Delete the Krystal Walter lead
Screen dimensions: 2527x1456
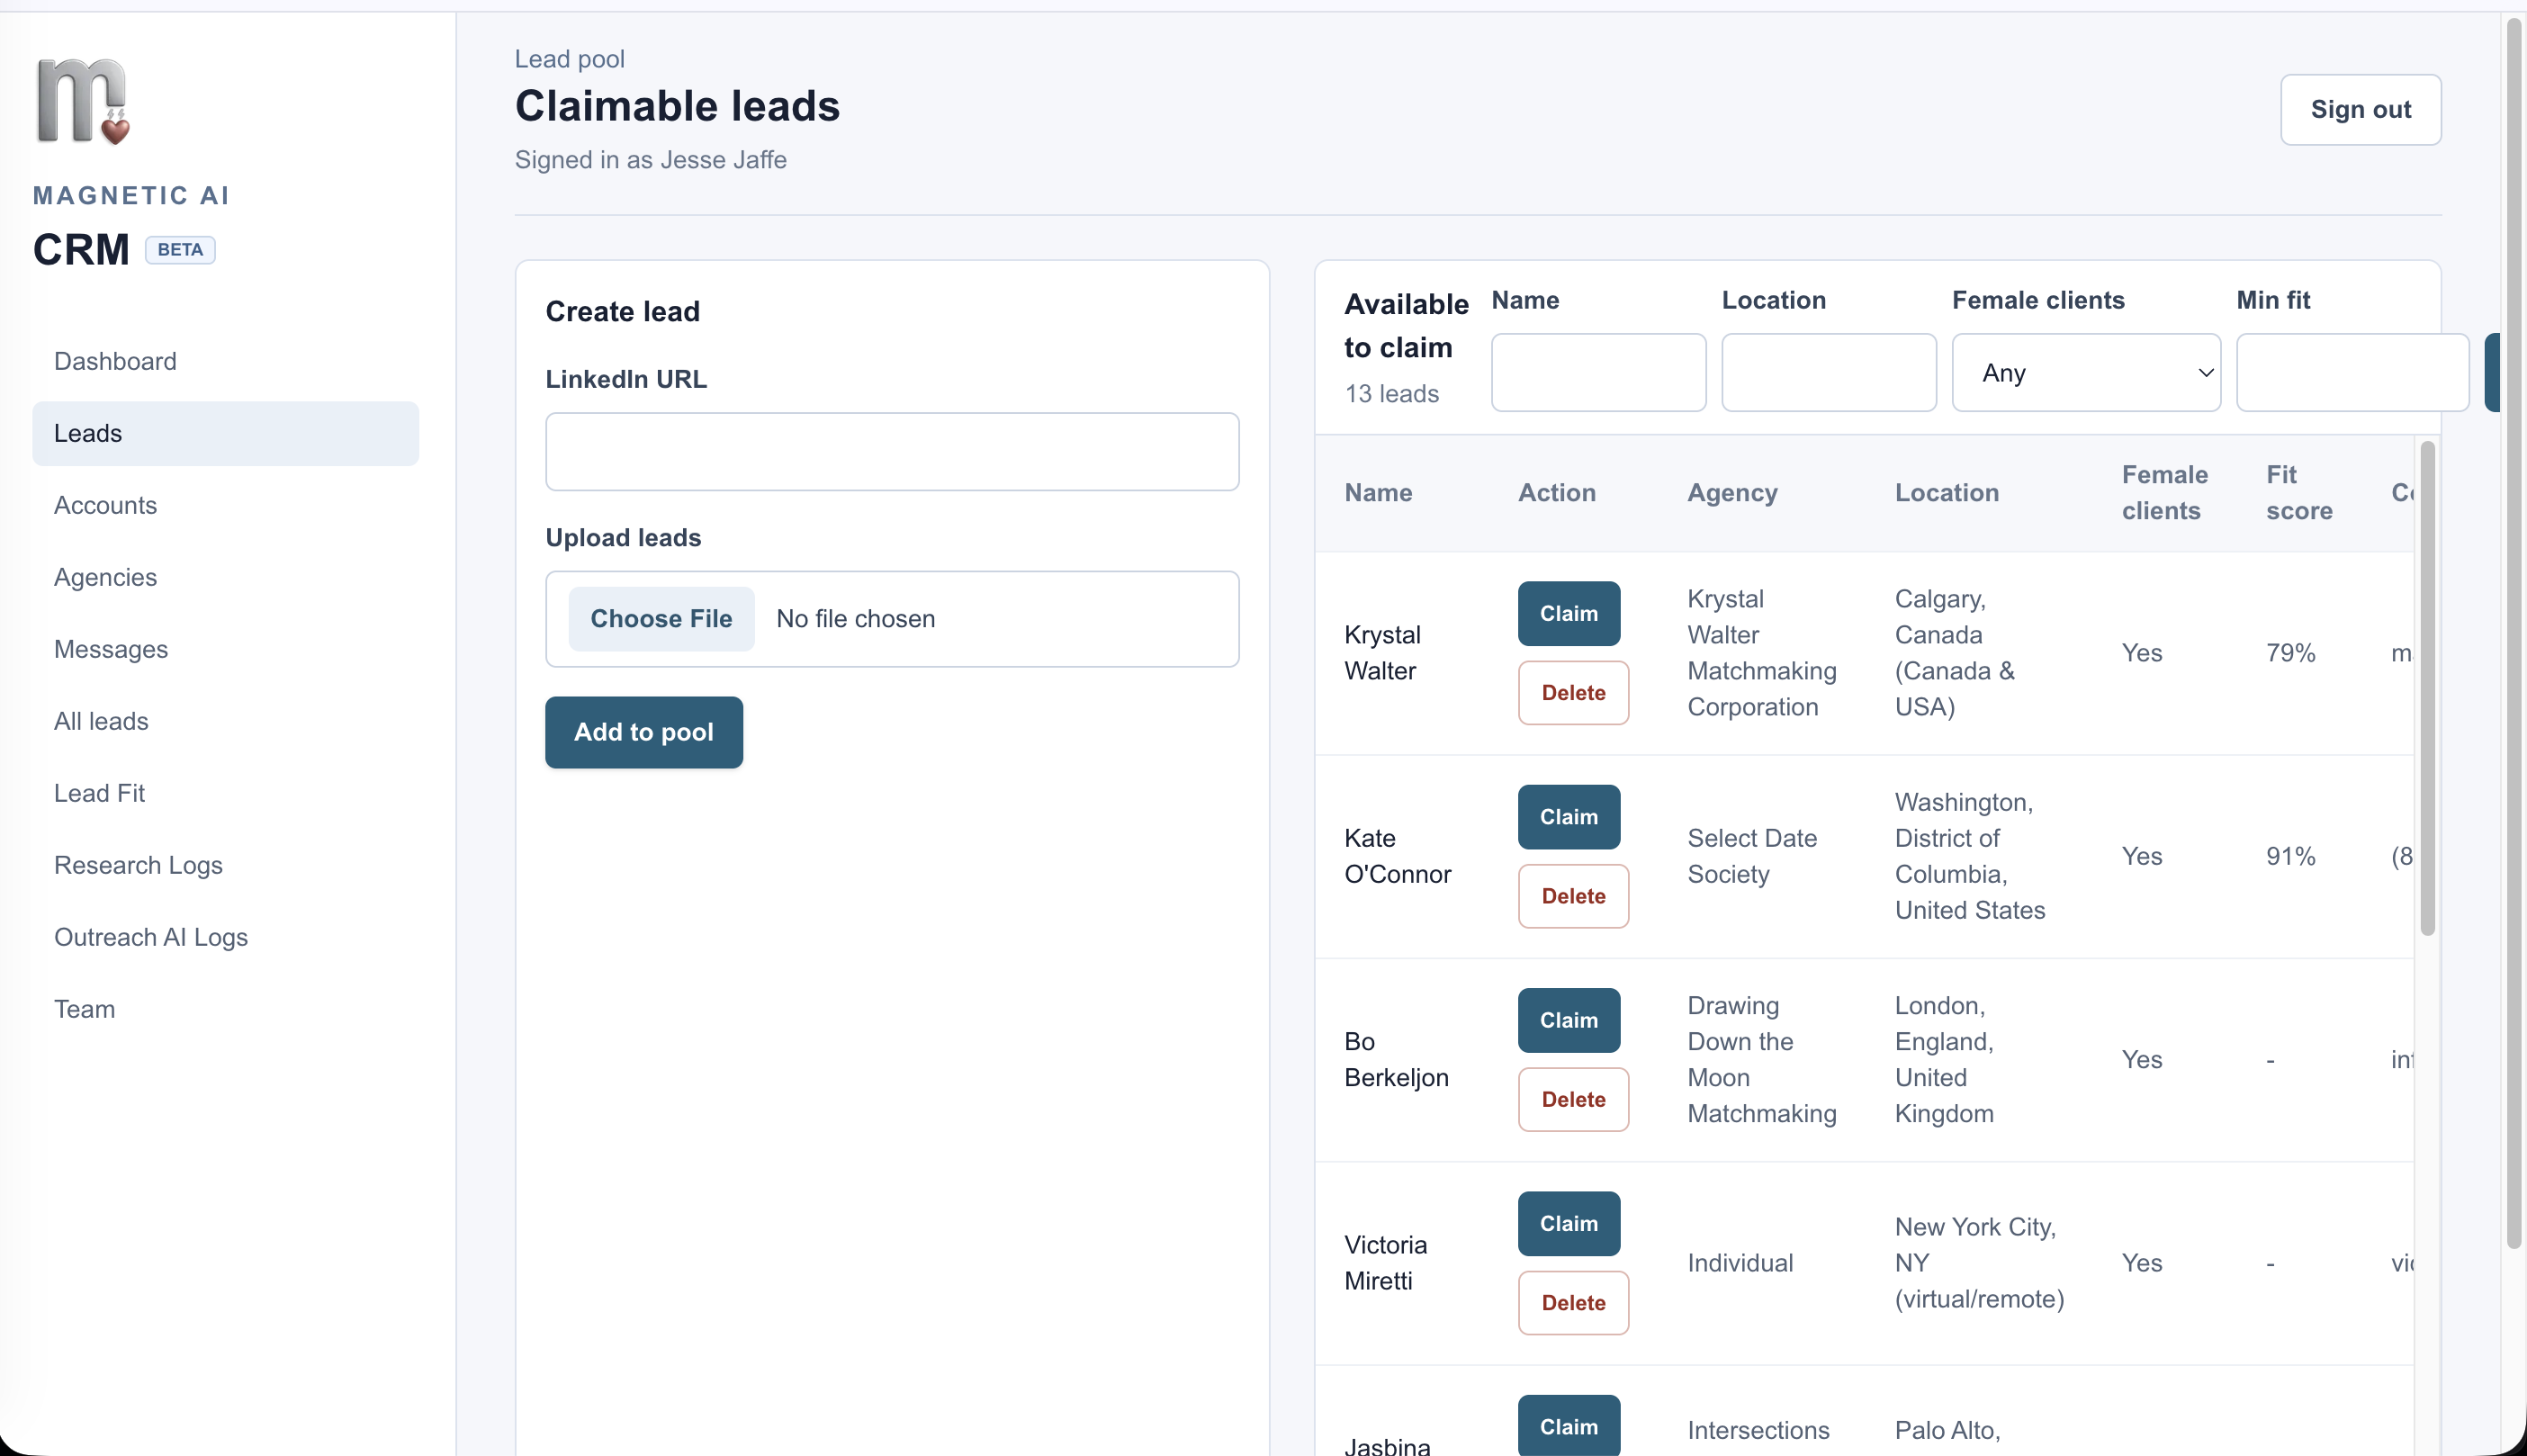[x=1573, y=692]
